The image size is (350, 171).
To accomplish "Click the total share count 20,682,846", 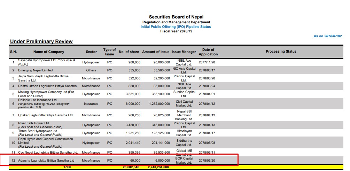I will [131, 168].
